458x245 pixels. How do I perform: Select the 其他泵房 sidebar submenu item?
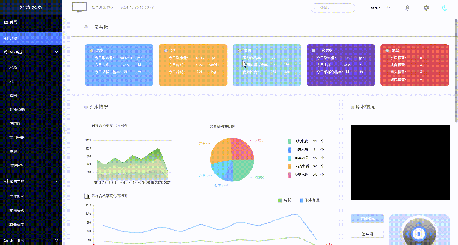[x=31, y=225]
